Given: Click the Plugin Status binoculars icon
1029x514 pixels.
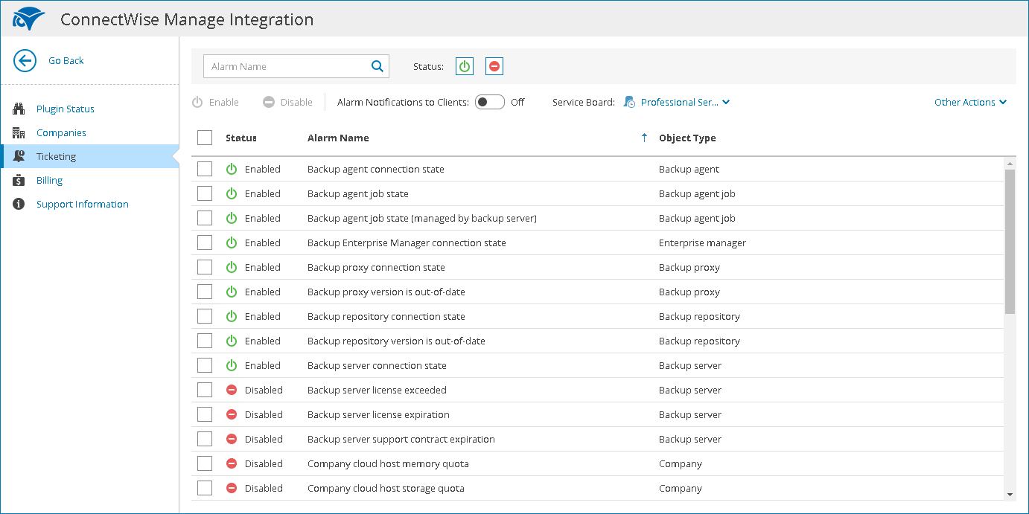Looking at the screenshot, I should tap(19, 109).
